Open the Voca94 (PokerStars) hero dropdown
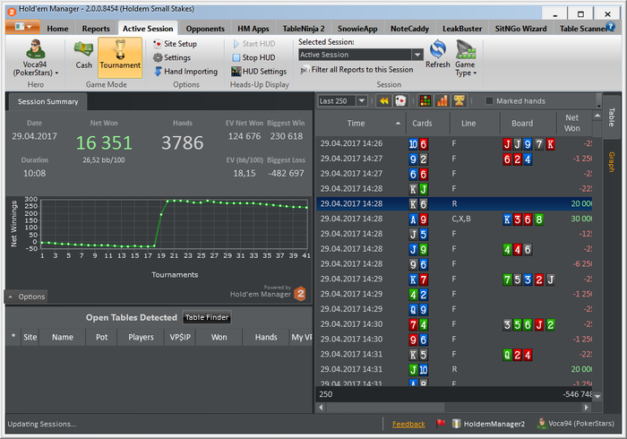627x439 pixels. [x=35, y=69]
